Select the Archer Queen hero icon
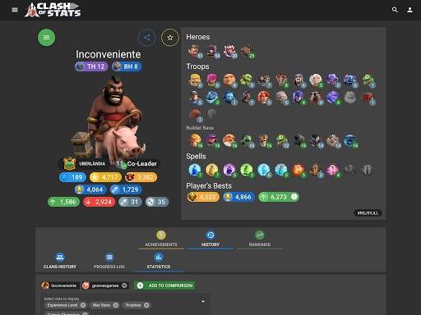Screen dimensions: 421x315 (212, 52)
